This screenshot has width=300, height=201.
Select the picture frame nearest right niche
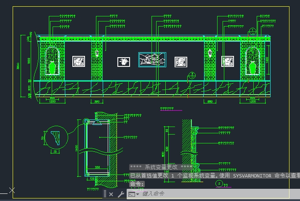pos(228,61)
